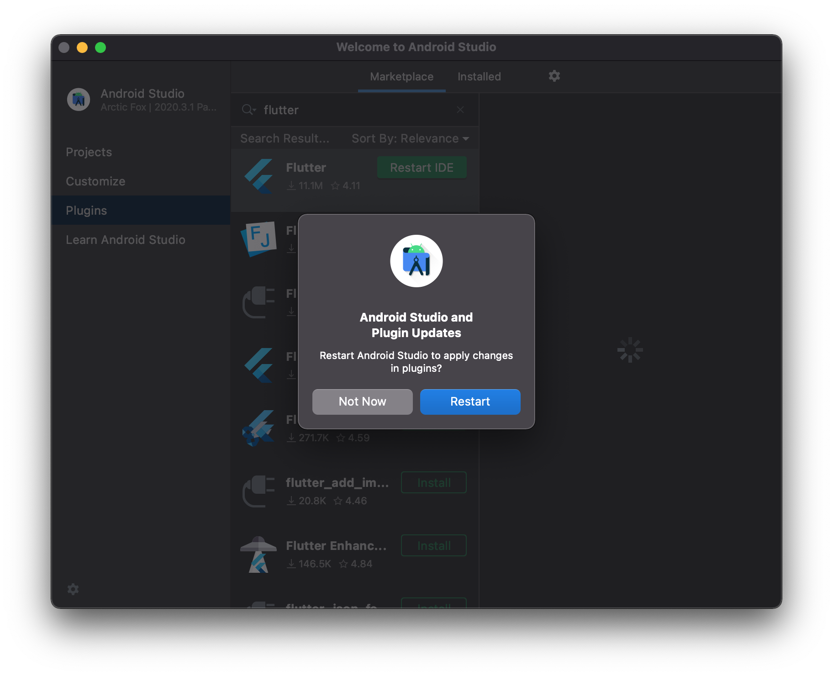Open the sidebar options gear icon
The height and width of the screenshot is (676, 833).
coord(73,589)
